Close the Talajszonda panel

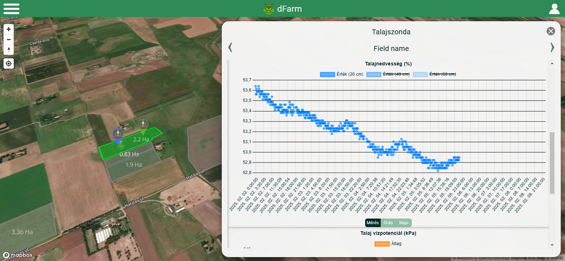[551, 31]
